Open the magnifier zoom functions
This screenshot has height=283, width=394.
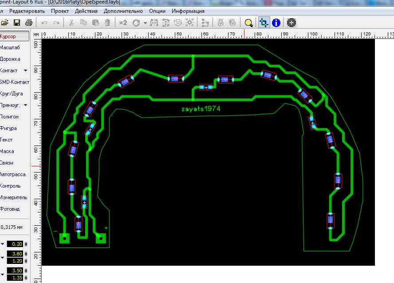pyautogui.click(x=248, y=23)
